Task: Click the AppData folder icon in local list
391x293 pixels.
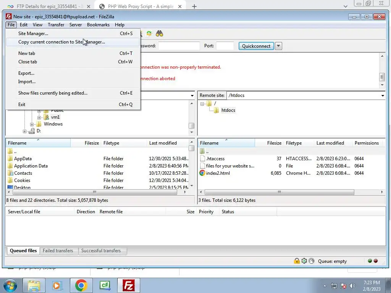Action: 10,158
